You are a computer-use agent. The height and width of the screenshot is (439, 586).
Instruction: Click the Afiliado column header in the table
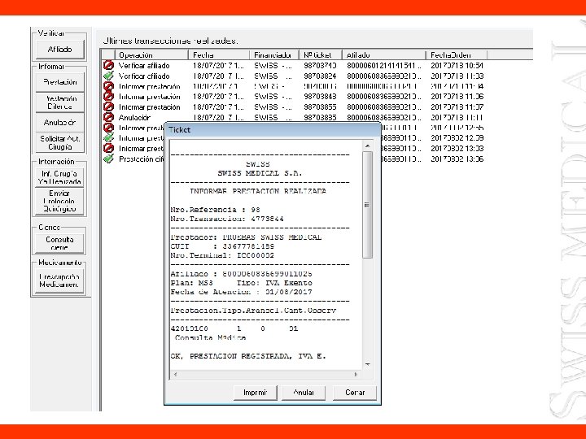[384, 55]
